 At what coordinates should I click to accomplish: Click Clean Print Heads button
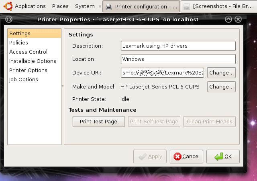point(210,121)
